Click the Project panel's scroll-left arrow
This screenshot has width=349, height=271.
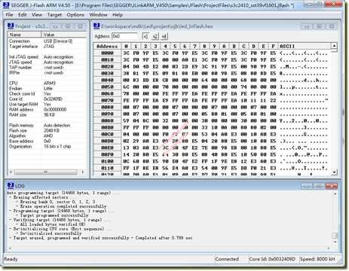coord(11,172)
